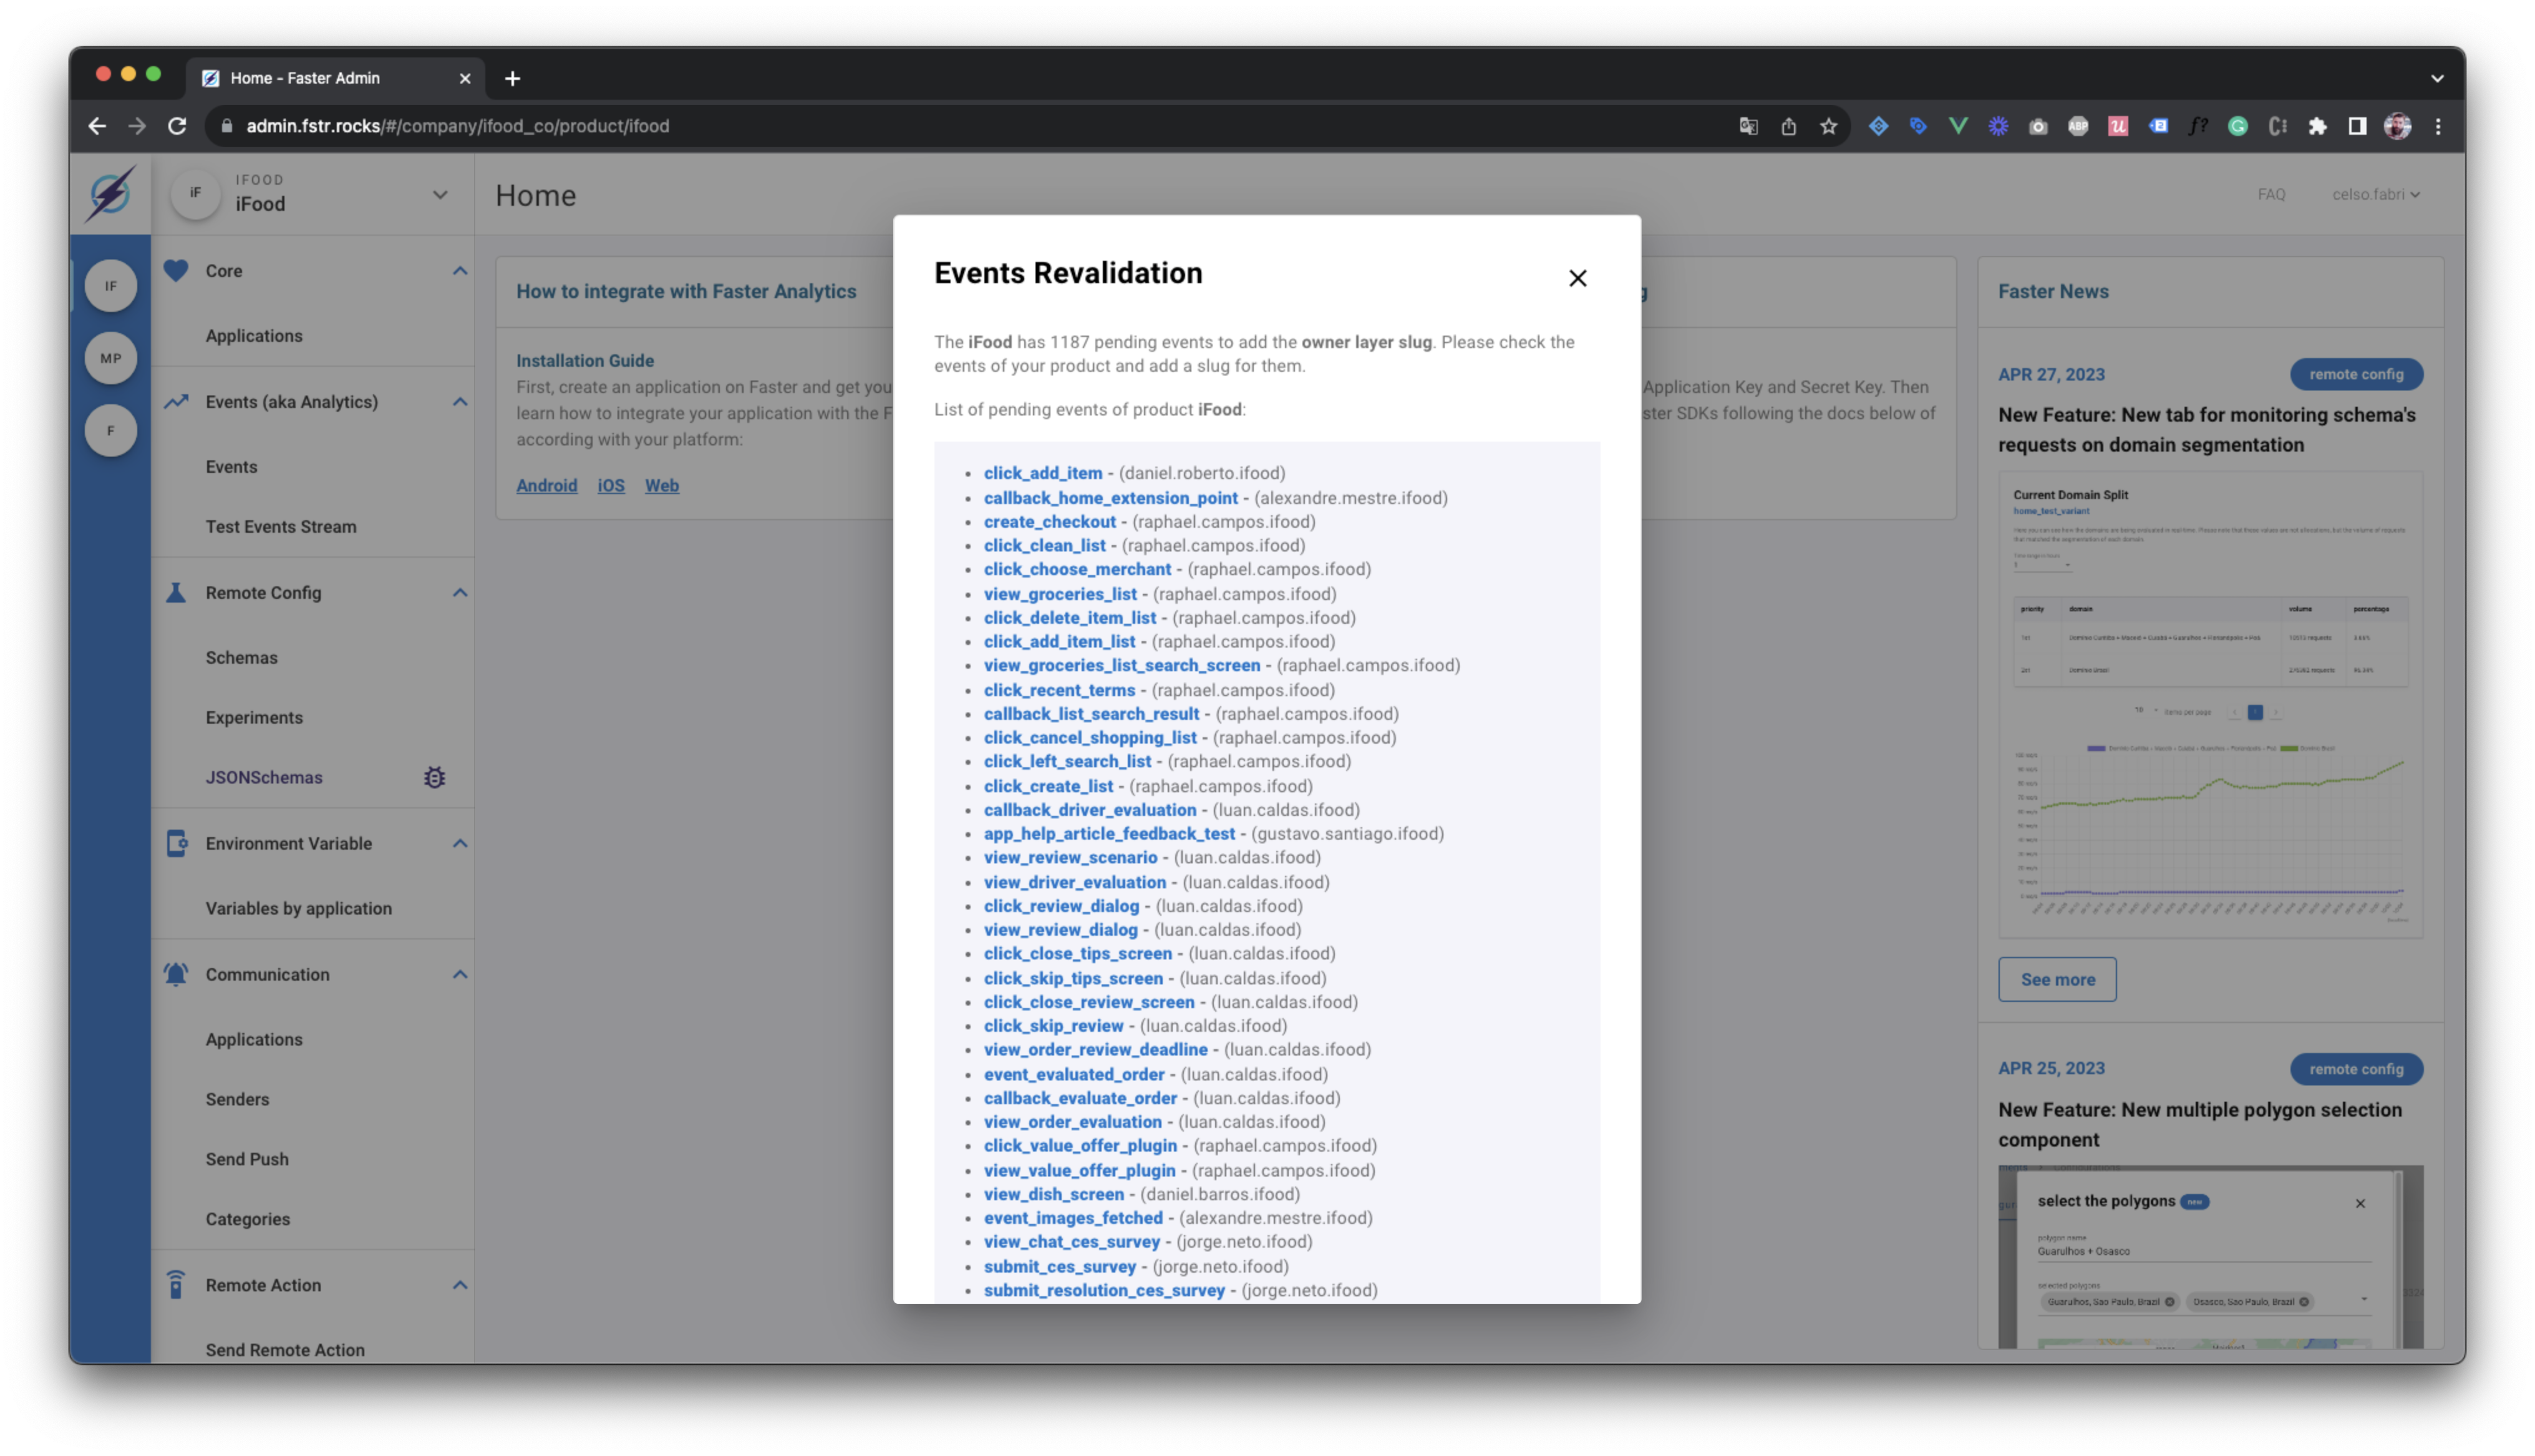Click the Faster lightning bolt logo
Viewport: 2535px width, 1456px height.
tap(110, 193)
